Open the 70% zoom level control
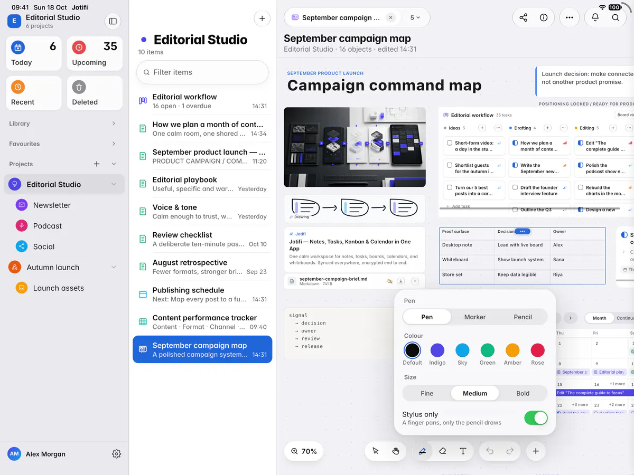This screenshot has width=634, height=475. point(304,451)
